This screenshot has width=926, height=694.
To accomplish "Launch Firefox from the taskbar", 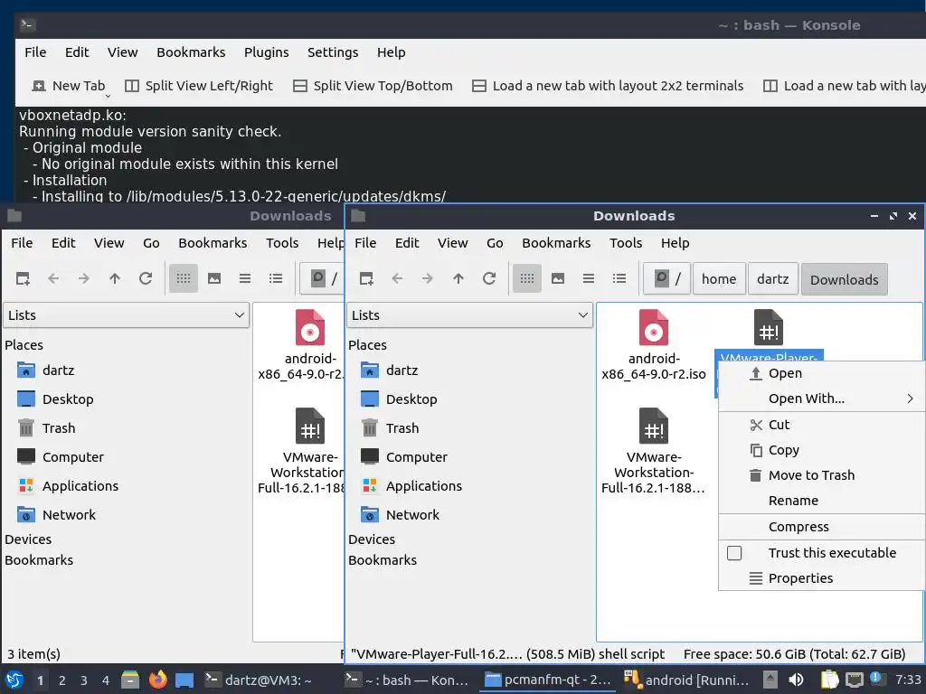I will click(x=157, y=680).
